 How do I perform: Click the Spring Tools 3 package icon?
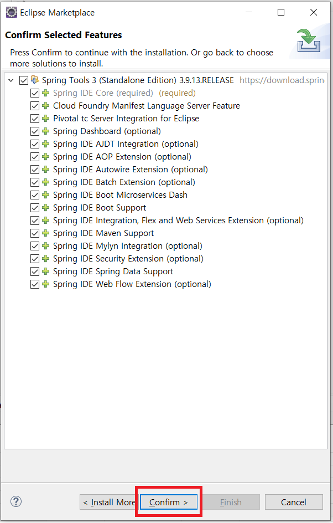pyautogui.click(x=35, y=80)
